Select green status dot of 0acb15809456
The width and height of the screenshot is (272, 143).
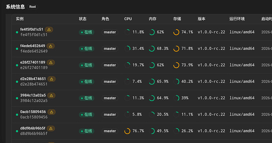pos(17,115)
